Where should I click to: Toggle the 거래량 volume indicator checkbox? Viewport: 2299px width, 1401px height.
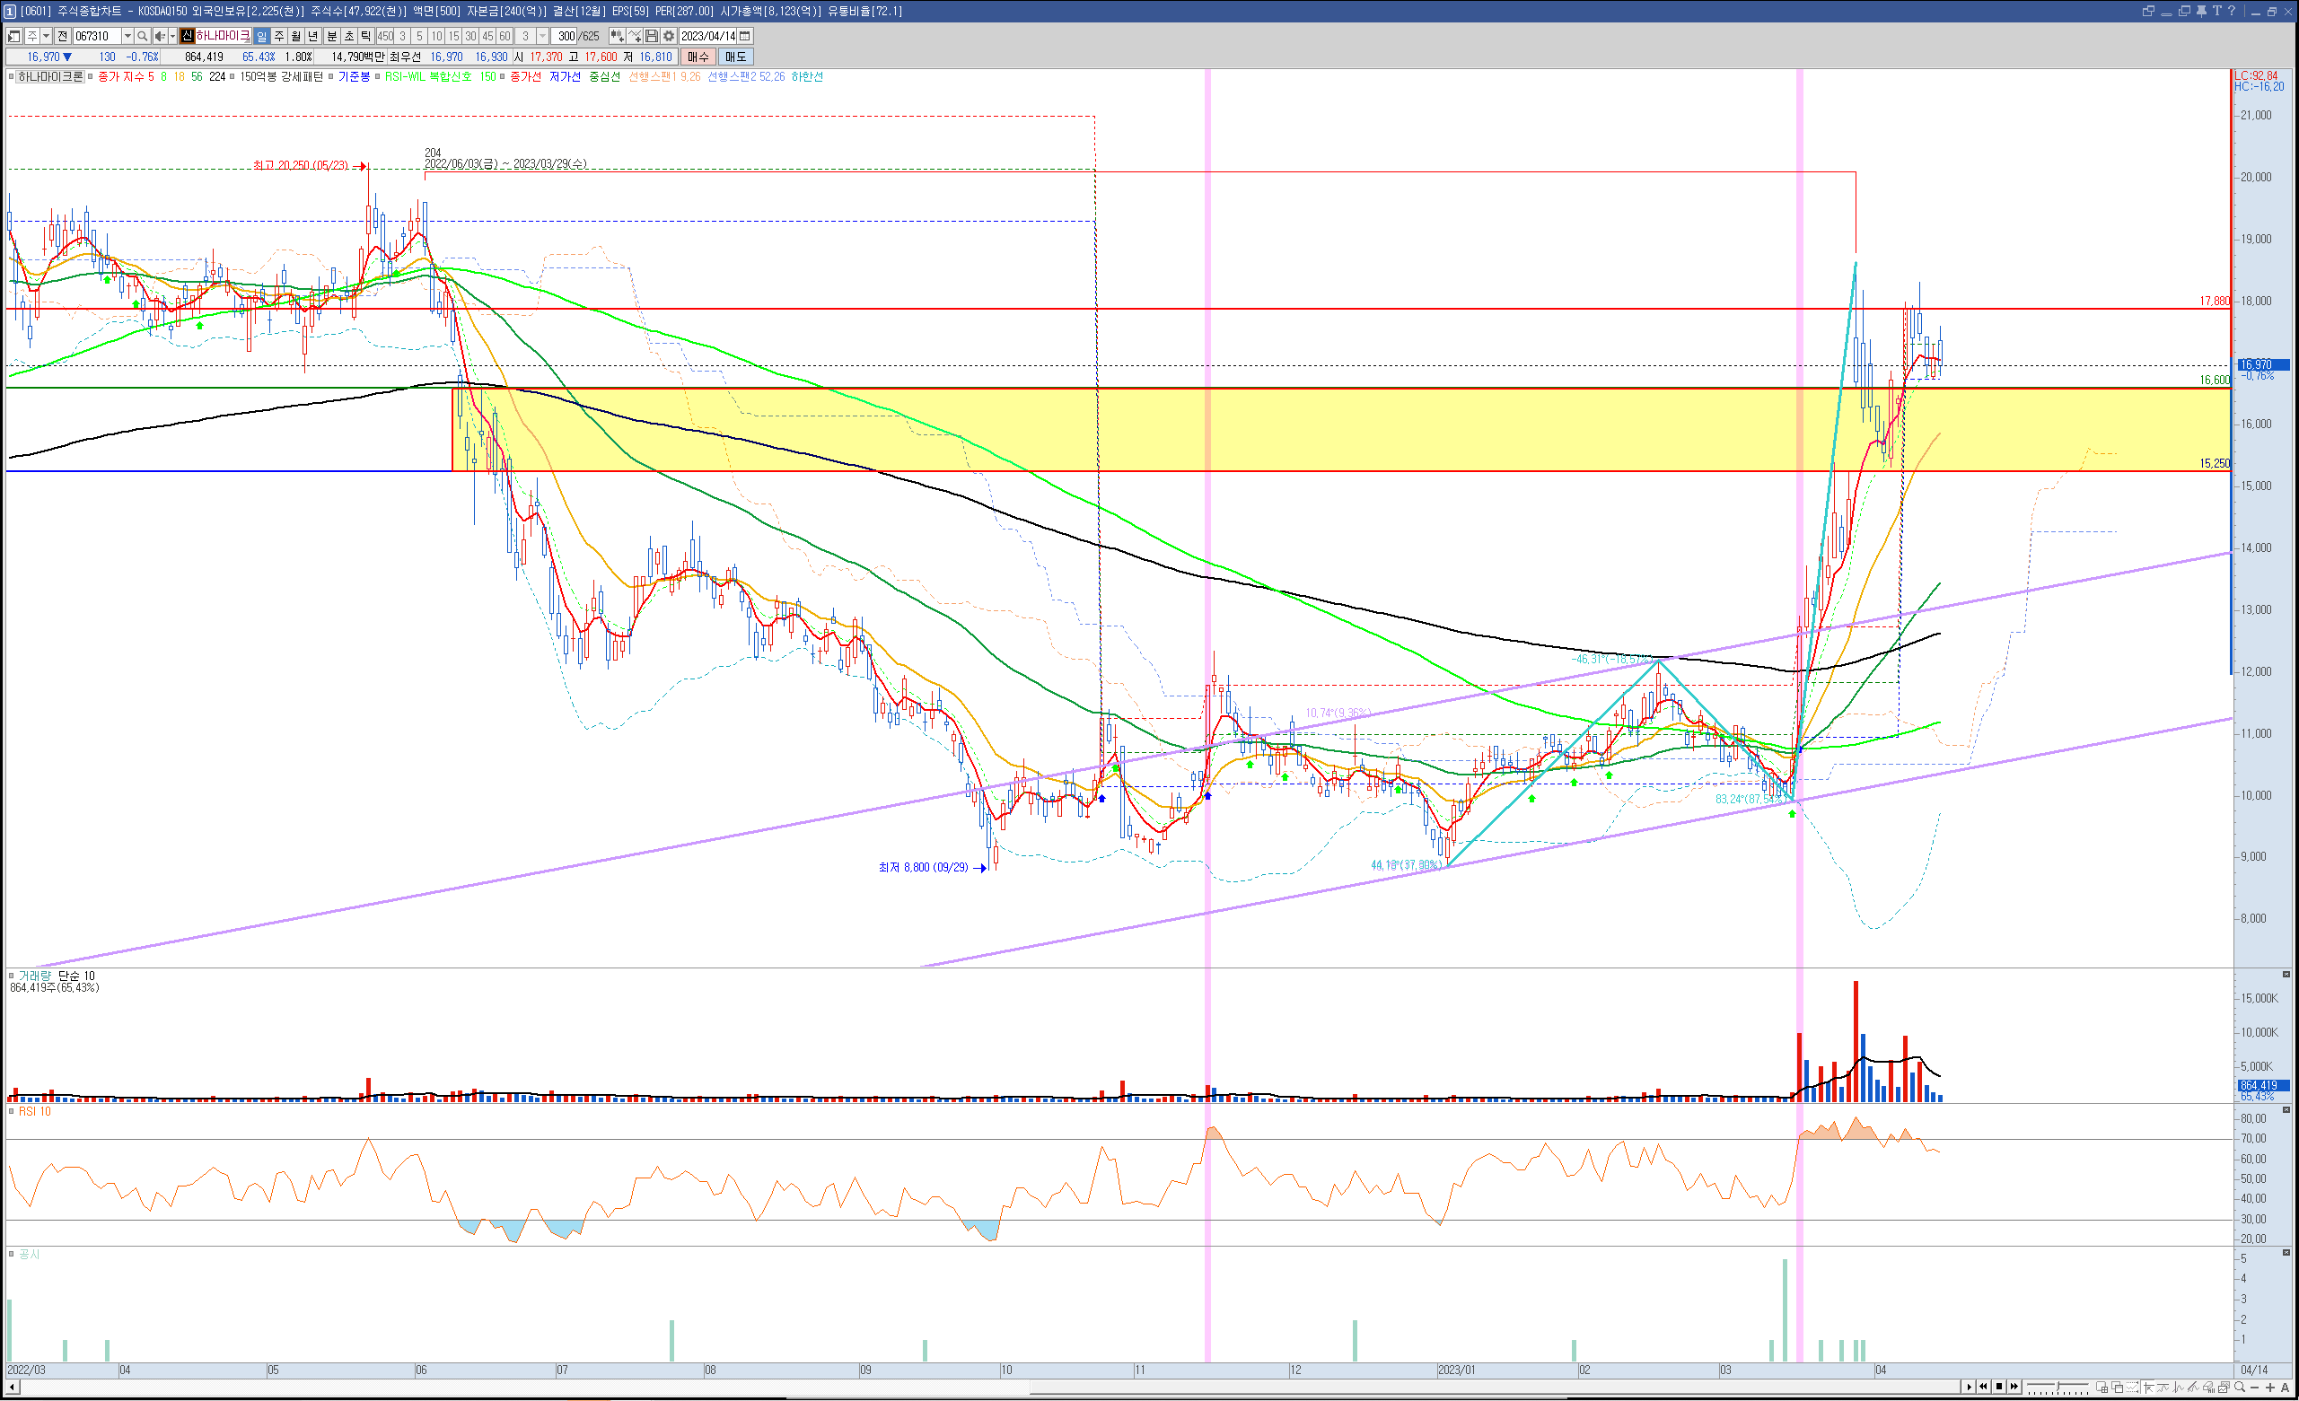(11, 976)
